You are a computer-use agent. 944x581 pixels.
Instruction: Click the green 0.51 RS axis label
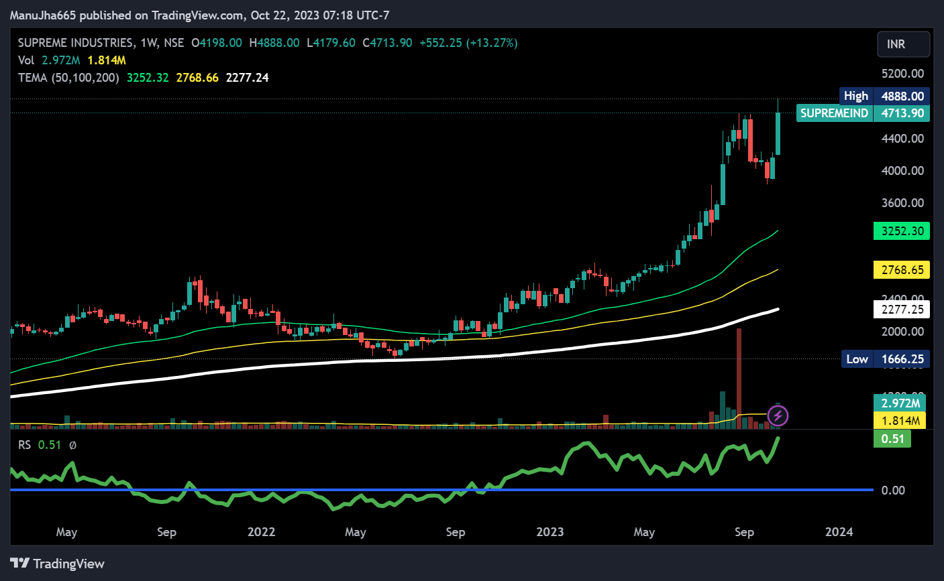click(892, 439)
